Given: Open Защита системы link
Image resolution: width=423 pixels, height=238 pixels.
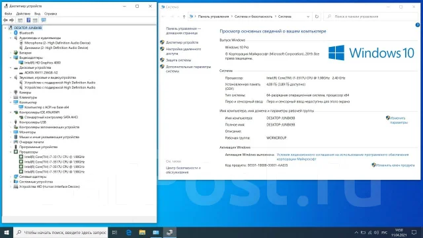Looking at the screenshot, I should click(x=178, y=60).
